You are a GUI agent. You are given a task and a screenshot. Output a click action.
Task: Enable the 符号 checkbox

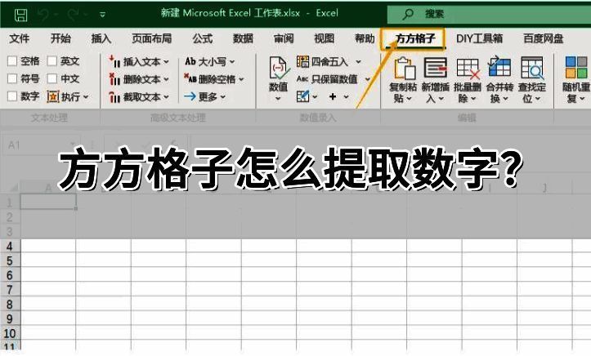click(12, 78)
